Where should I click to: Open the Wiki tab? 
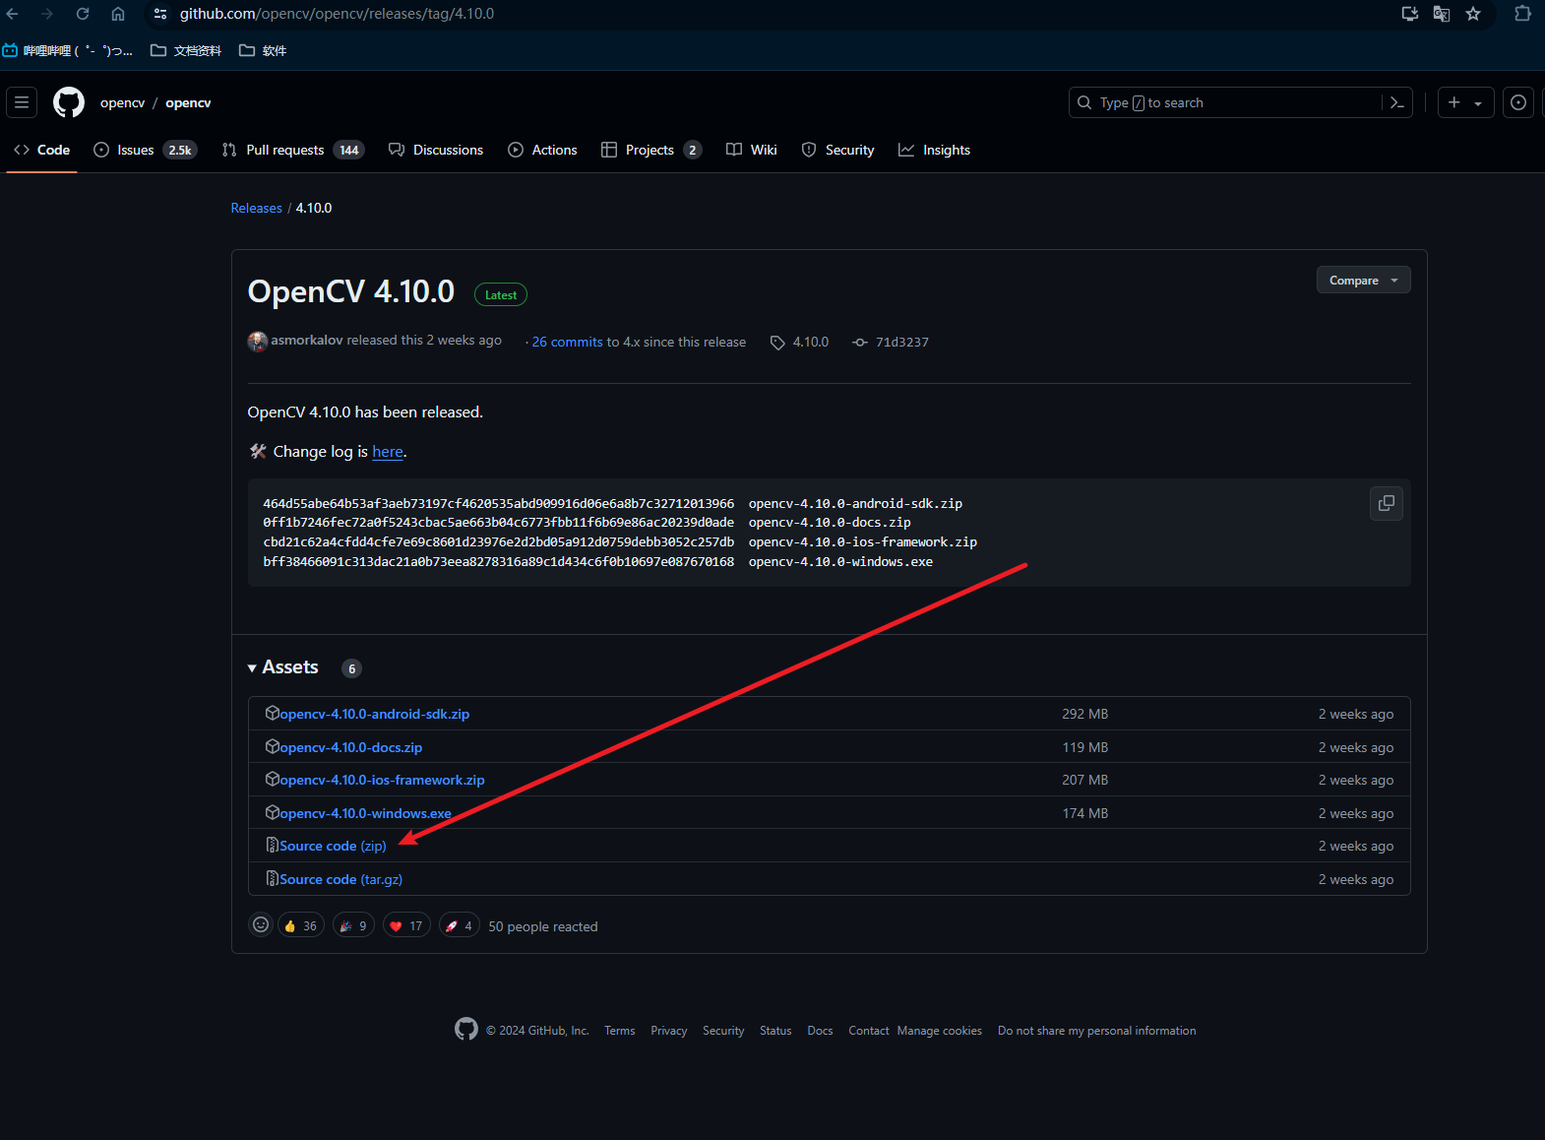[752, 150]
